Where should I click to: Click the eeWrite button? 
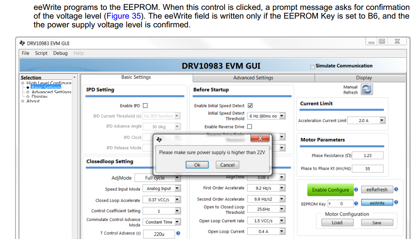pyautogui.click(x=377, y=203)
